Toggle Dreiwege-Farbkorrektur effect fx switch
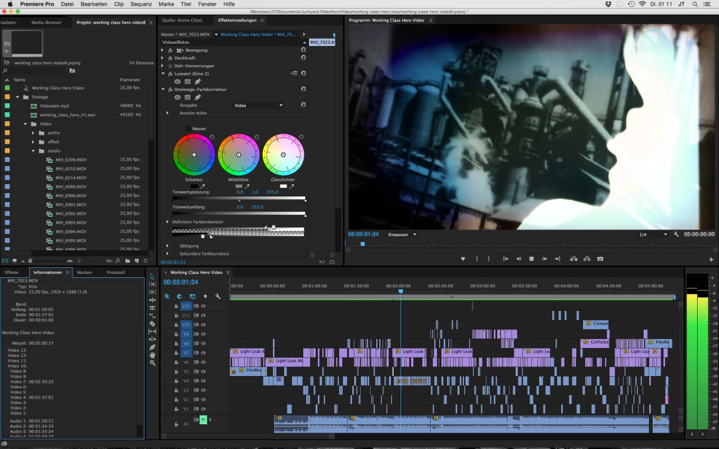Screen dimensions: 719x449 [170, 89]
